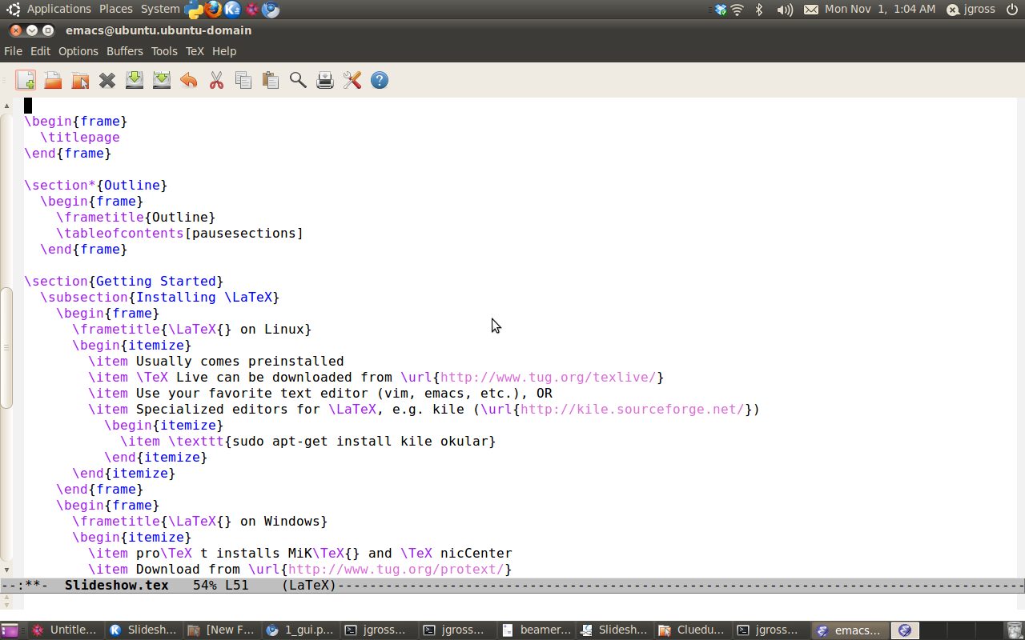Switch to the beamer window in taskbar
Image resolution: width=1025 pixels, height=640 pixels.
coord(537,630)
